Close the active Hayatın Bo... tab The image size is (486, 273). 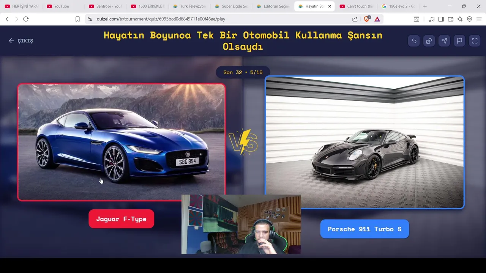[330, 6]
